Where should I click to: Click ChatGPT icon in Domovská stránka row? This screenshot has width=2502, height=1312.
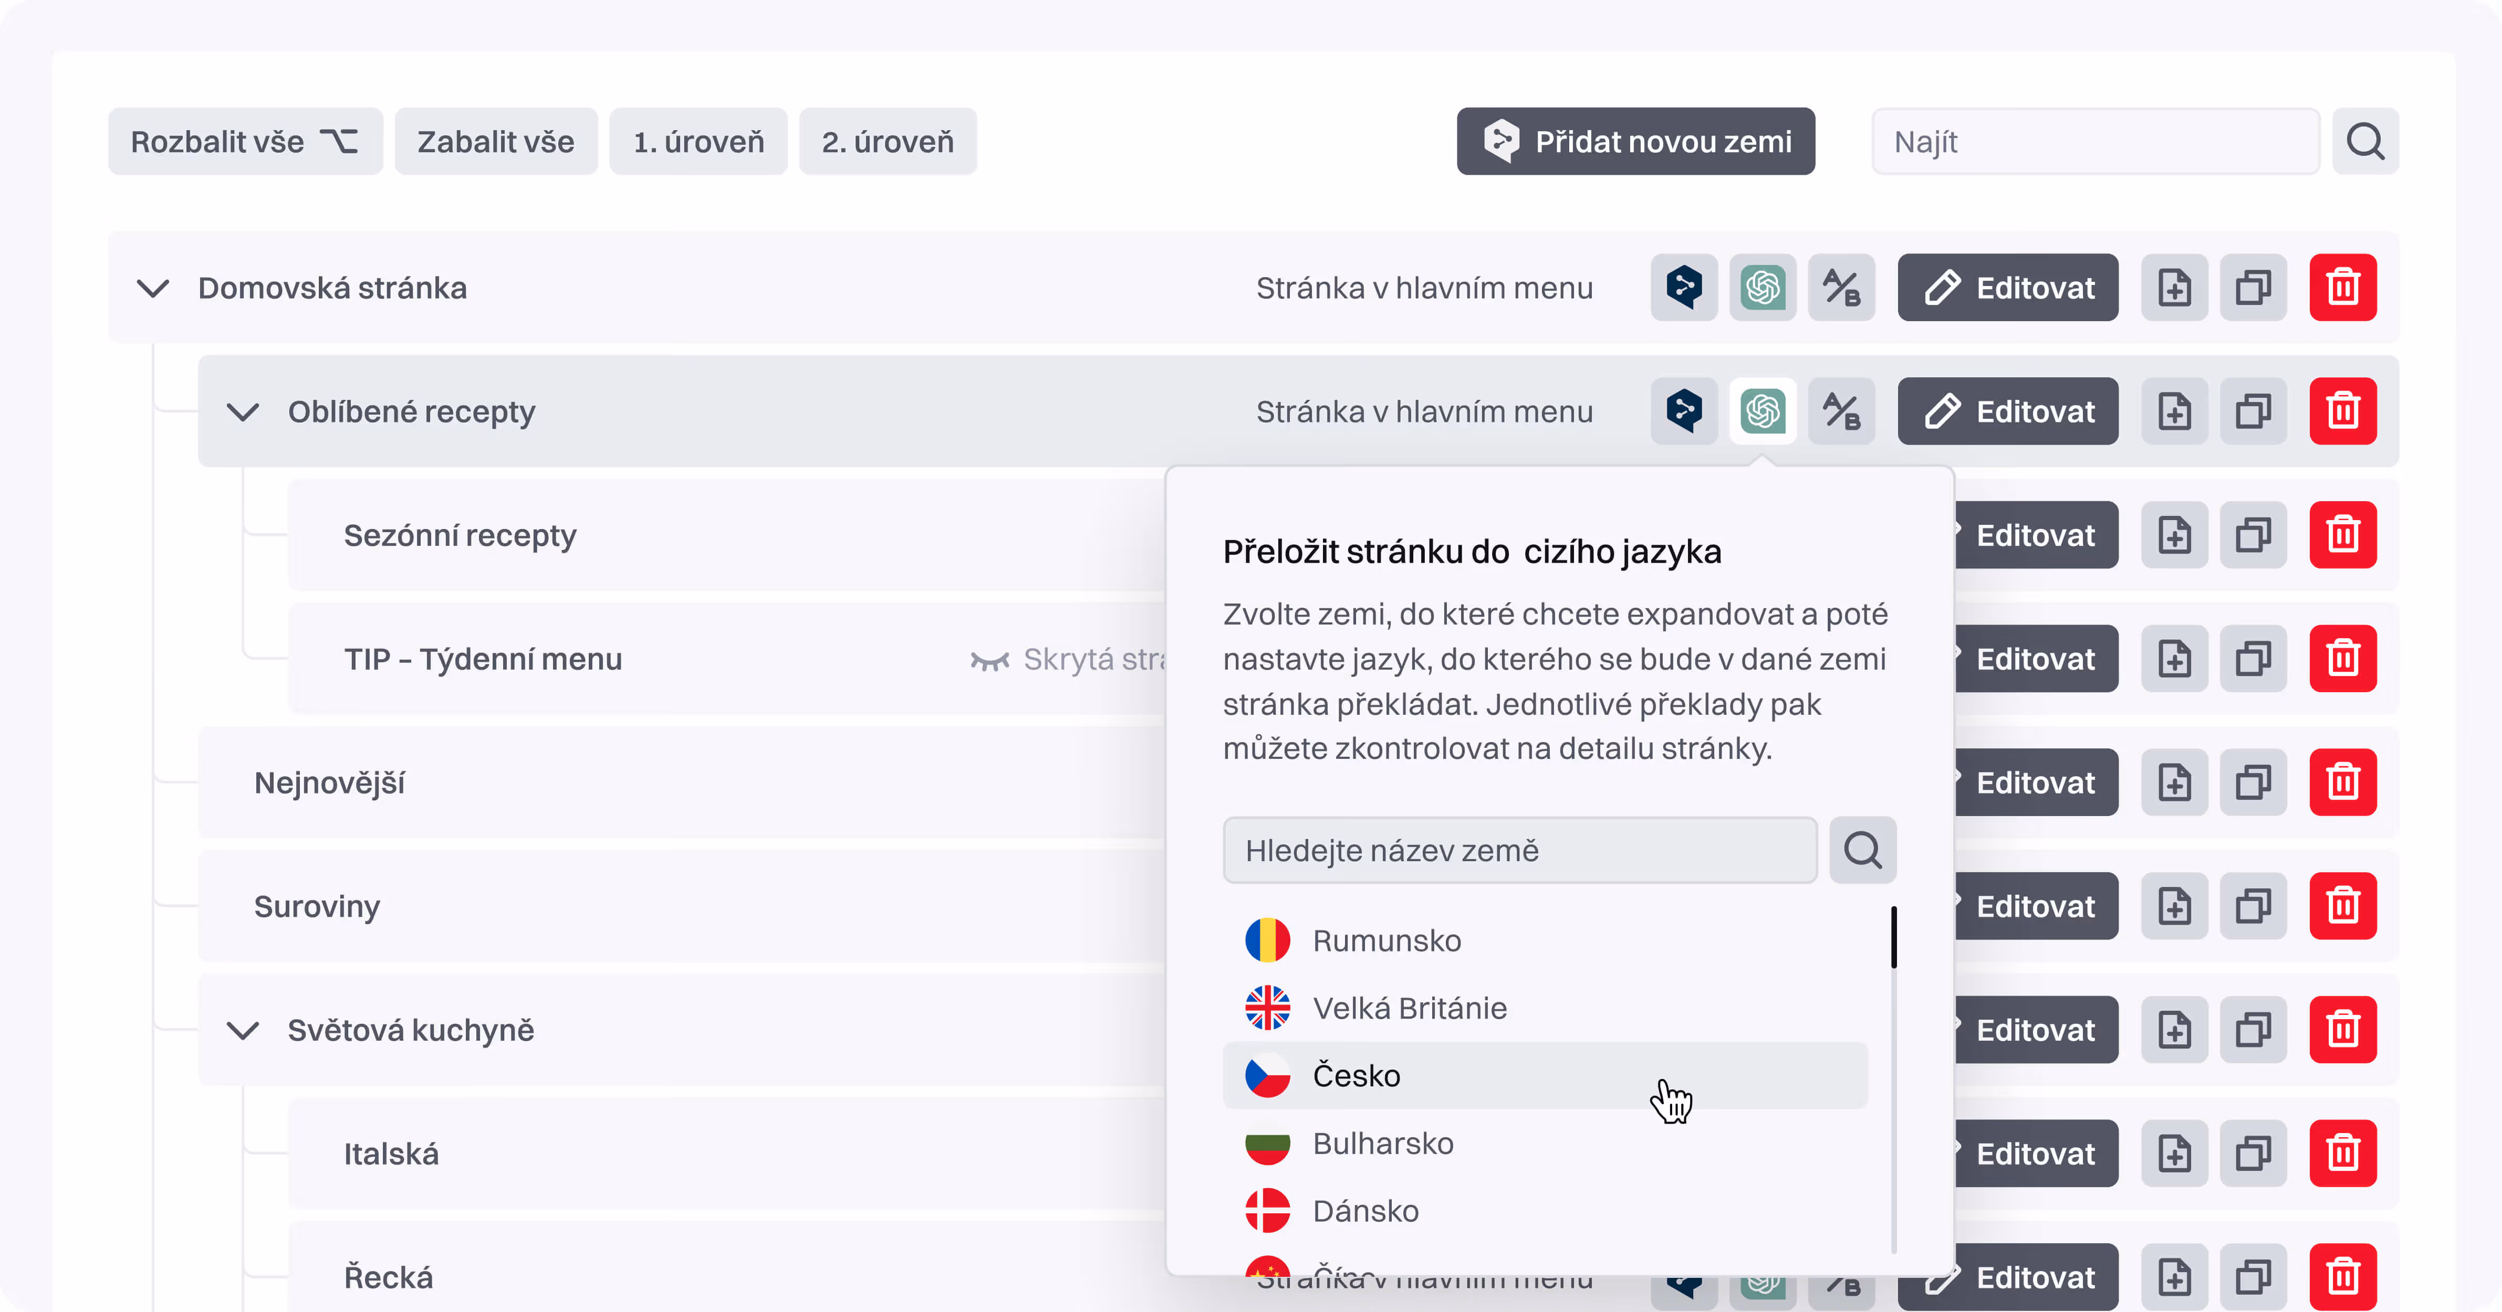pyautogui.click(x=1762, y=287)
